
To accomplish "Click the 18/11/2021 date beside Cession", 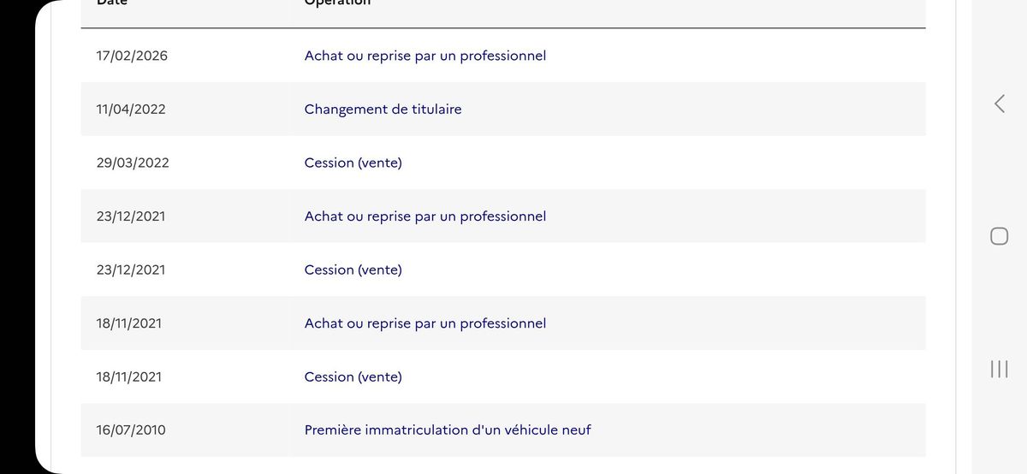I will click(129, 376).
